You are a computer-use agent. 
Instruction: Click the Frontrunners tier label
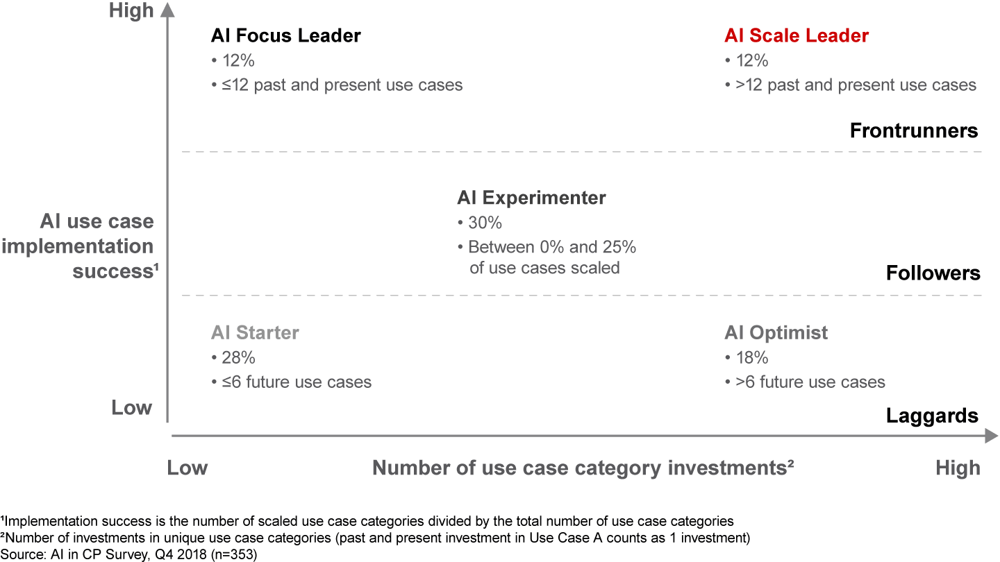(x=913, y=130)
